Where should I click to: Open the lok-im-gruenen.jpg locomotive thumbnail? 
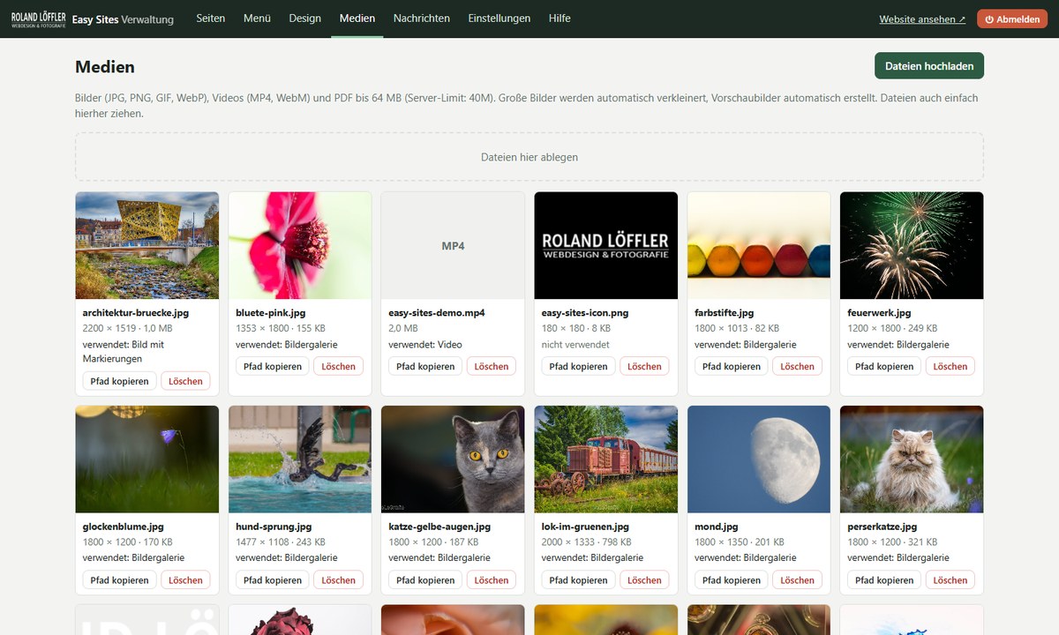606,459
